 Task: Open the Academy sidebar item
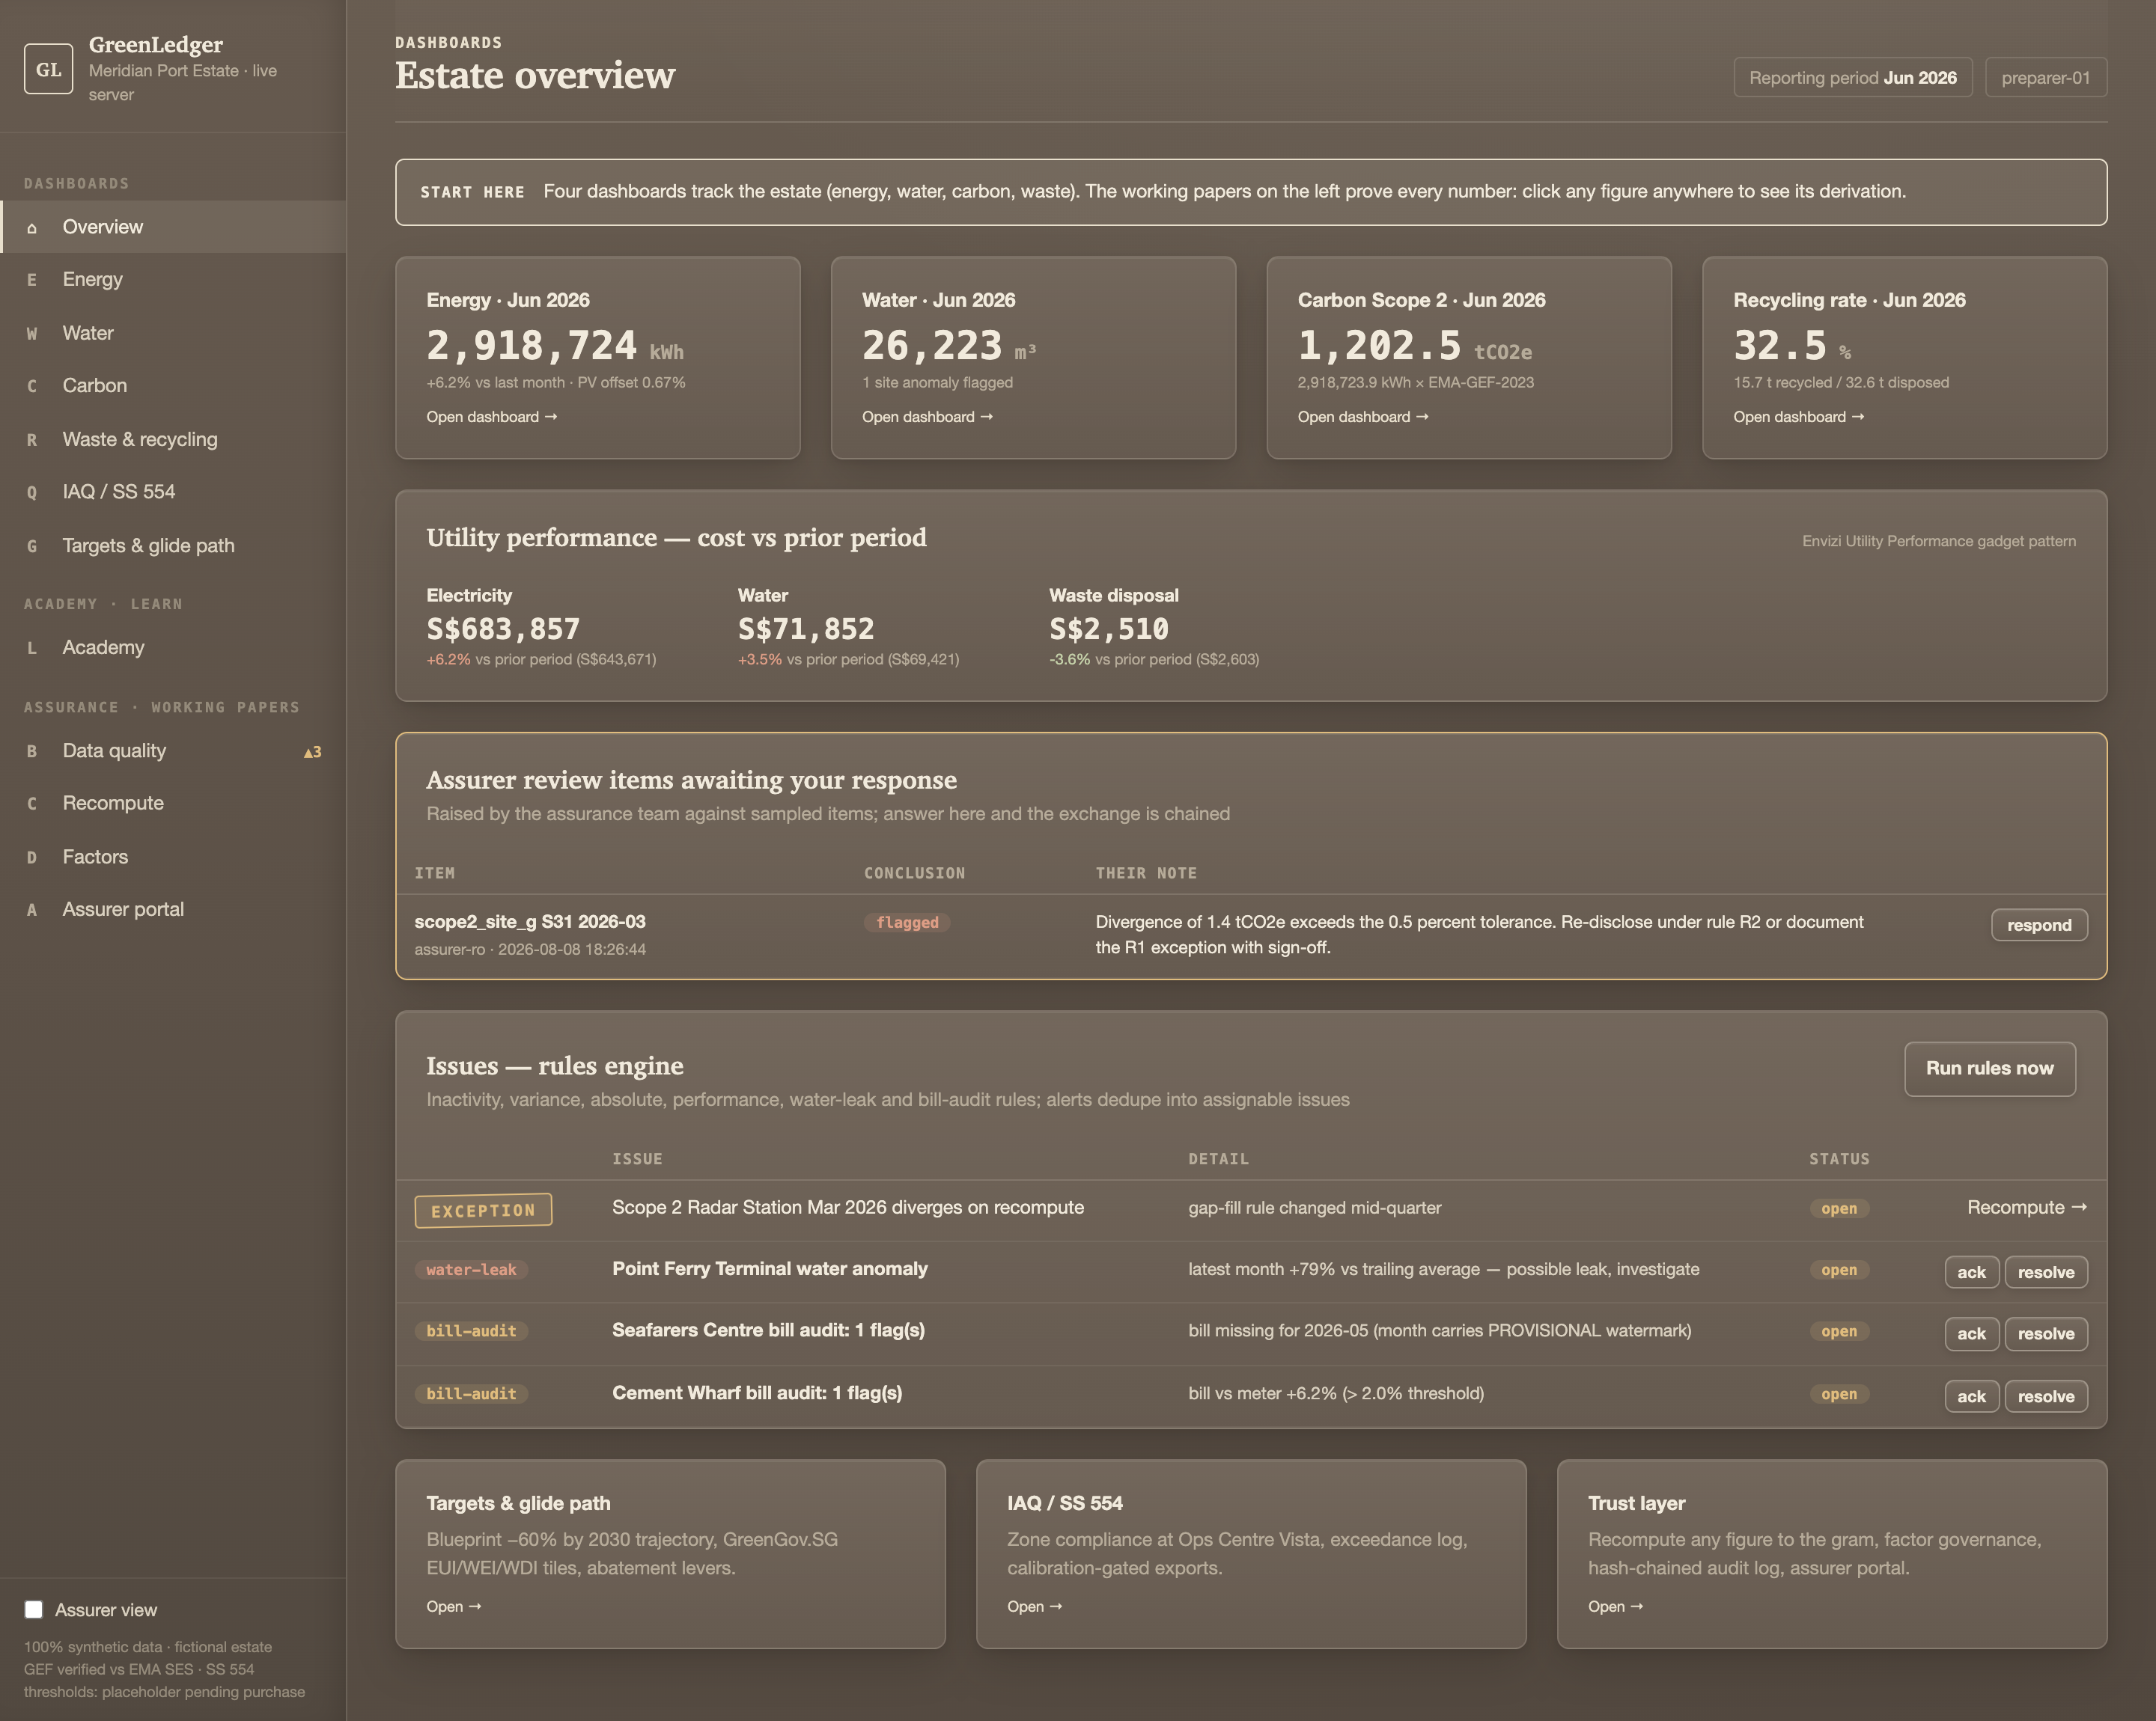[173, 648]
